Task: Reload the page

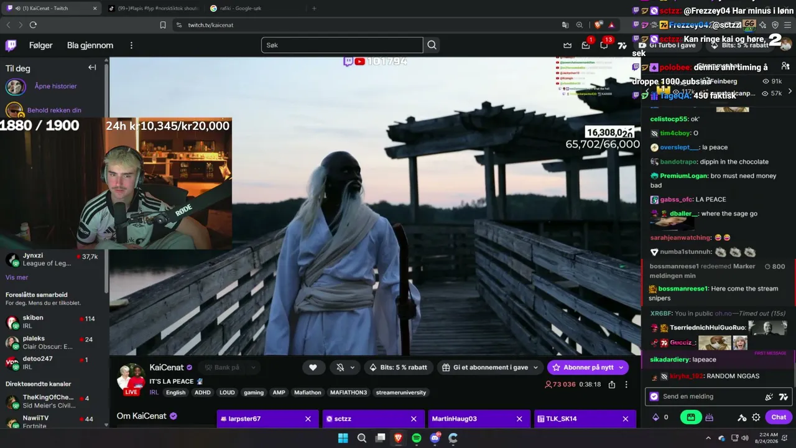Action: [x=33, y=25]
